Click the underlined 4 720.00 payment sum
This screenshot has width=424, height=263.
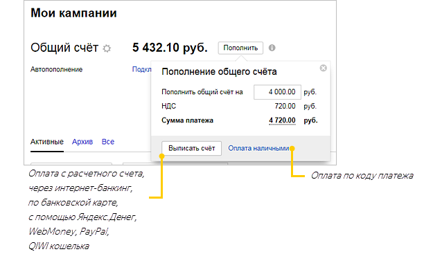282,120
